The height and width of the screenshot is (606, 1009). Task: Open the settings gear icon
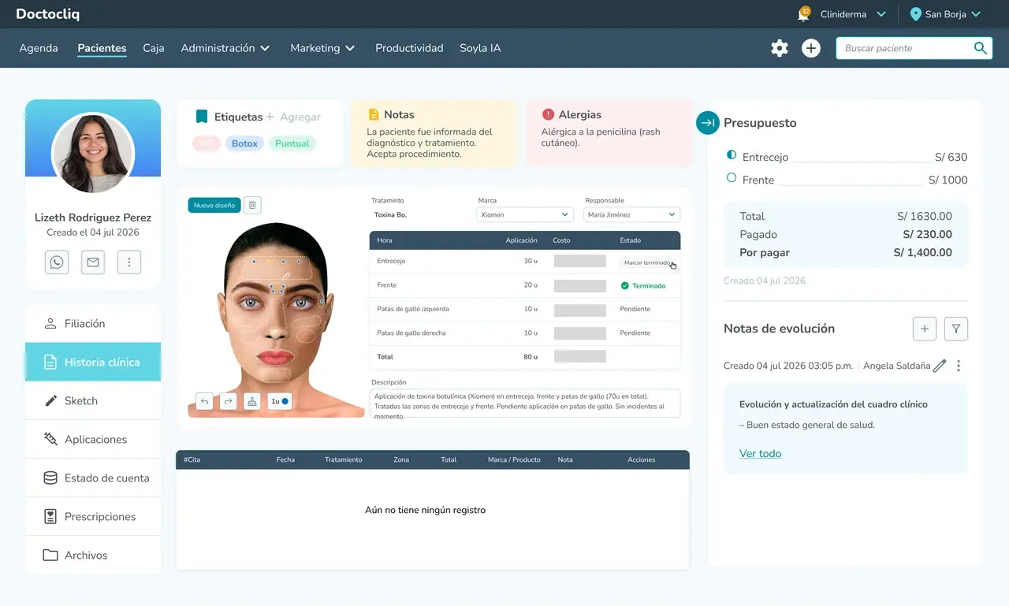(x=780, y=48)
